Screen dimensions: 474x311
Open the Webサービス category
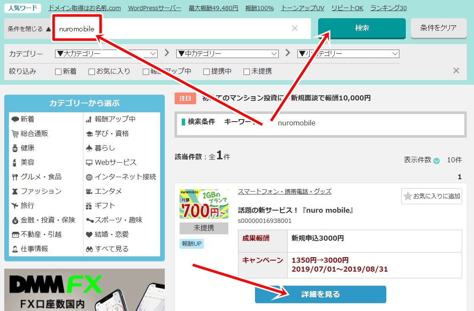click(x=116, y=163)
